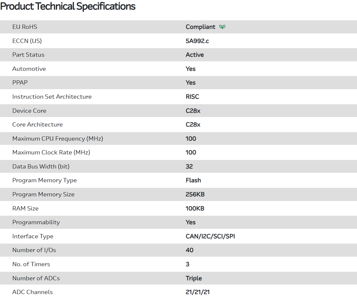The image size is (357, 297).
Task: Select the 100KB RAM size value
Action: pyautogui.click(x=195, y=208)
